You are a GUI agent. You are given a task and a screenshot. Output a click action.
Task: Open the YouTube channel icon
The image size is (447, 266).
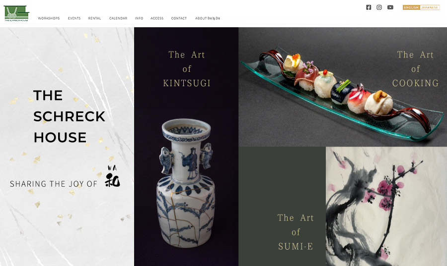[390, 7]
